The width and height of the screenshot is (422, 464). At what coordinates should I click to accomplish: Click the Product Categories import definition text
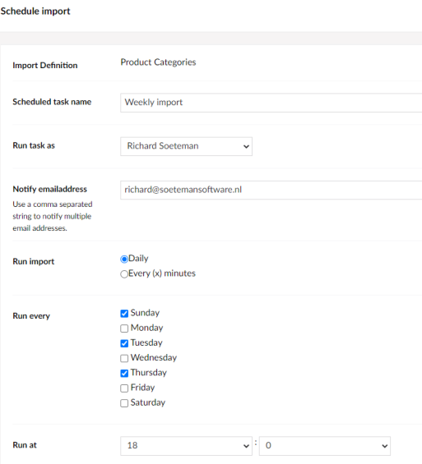(x=158, y=62)
